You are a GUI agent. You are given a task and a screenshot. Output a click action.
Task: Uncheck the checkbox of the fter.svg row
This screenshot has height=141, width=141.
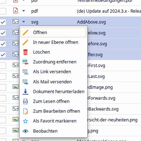(3, 55)
